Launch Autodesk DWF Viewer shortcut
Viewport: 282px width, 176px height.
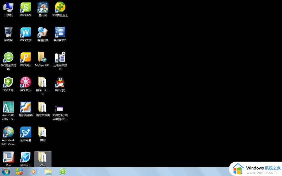pos(8,136)
